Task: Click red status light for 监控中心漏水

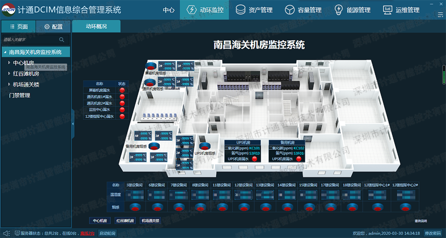Action: [122, 110]
